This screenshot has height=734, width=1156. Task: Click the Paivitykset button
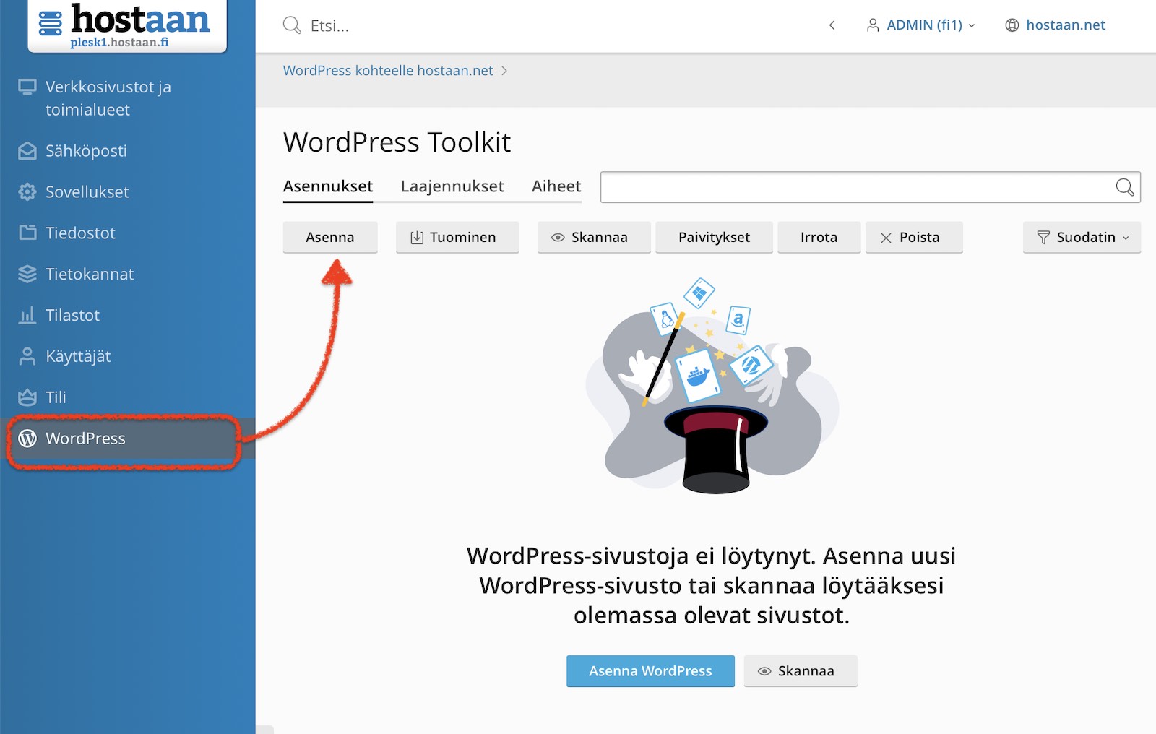714,238
